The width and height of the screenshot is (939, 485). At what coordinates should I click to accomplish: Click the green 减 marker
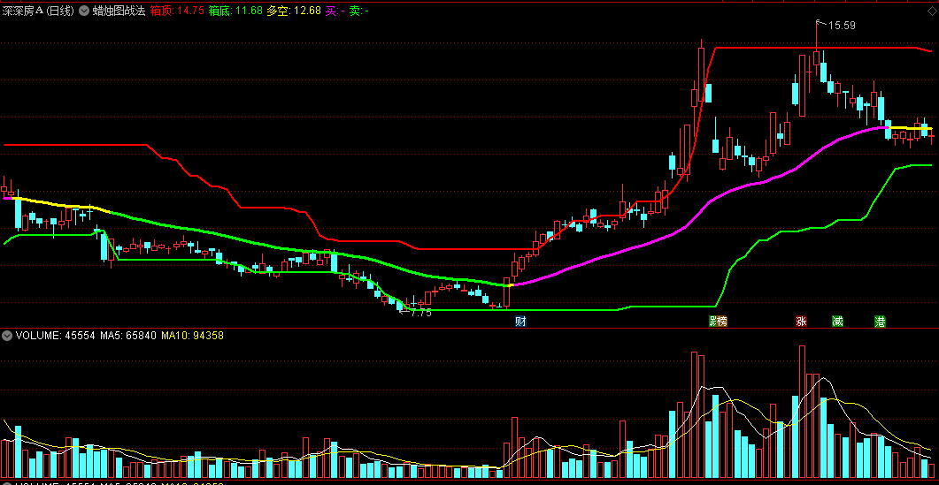point(837,322)
